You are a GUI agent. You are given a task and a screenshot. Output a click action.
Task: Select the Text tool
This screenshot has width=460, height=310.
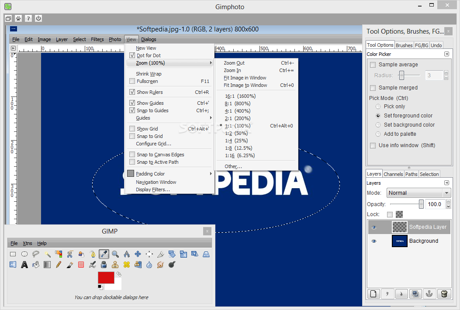[24, 265]
